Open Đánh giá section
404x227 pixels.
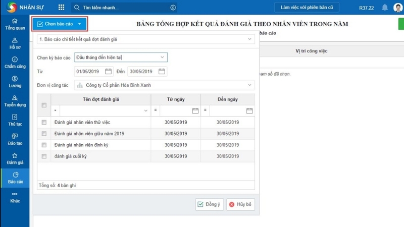pos(15,159)
